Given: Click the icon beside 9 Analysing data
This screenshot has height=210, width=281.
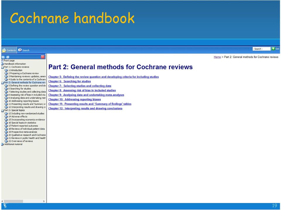Looking at the screenshot, I should [x=6, y=98].
